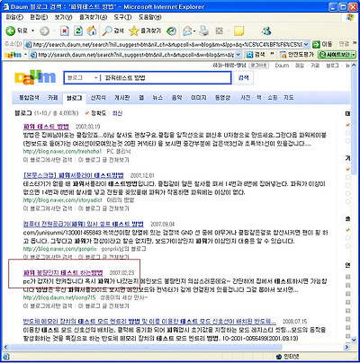Open the Daum toolbar logo dropdown arrow
This screenshot has height=363, width=360.
pos(26,55)
